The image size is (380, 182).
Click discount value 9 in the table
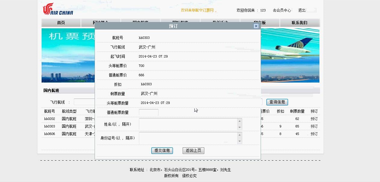coord(281,127)
